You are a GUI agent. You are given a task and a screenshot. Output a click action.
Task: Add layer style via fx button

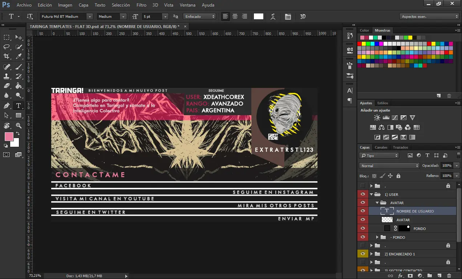click(x=401, y=276)
